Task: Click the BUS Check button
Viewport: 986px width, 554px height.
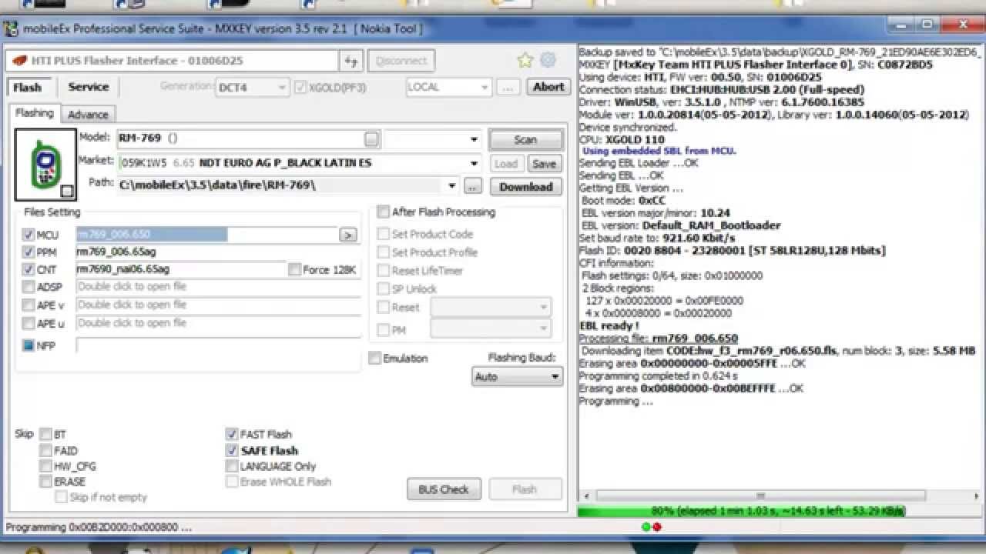Action: [444, 489]
